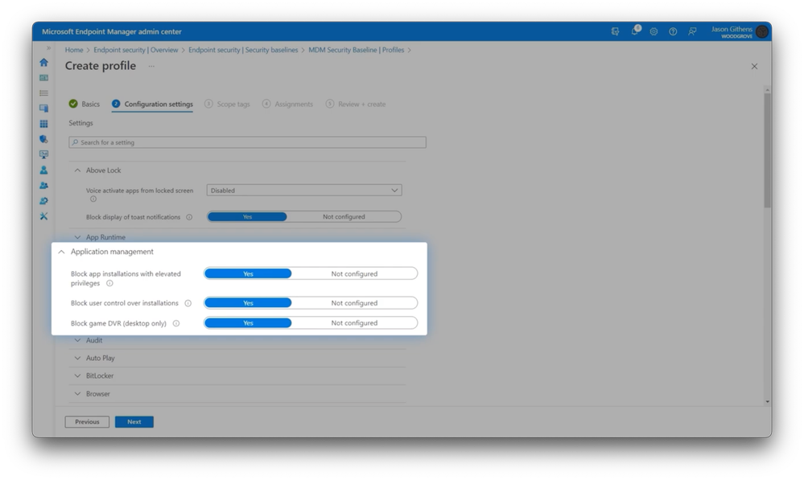Click the Next button
Viewport: 804px width, 480px height.
134,421
